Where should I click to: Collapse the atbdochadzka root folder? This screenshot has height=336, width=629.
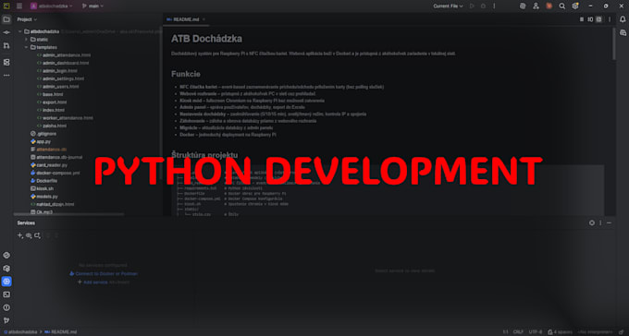[20, 31]
